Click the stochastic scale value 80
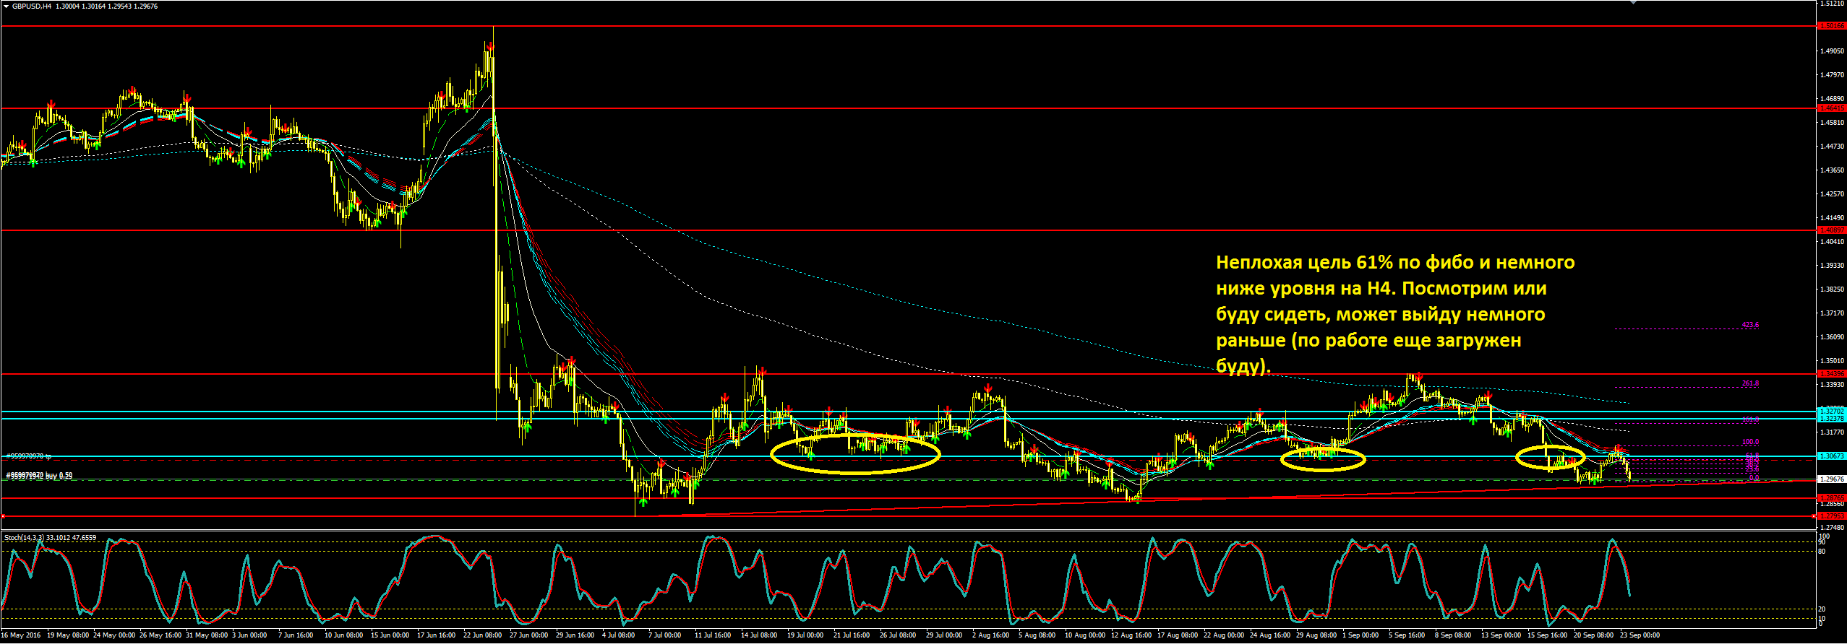1847x644 pixels. coord(1822,552)
